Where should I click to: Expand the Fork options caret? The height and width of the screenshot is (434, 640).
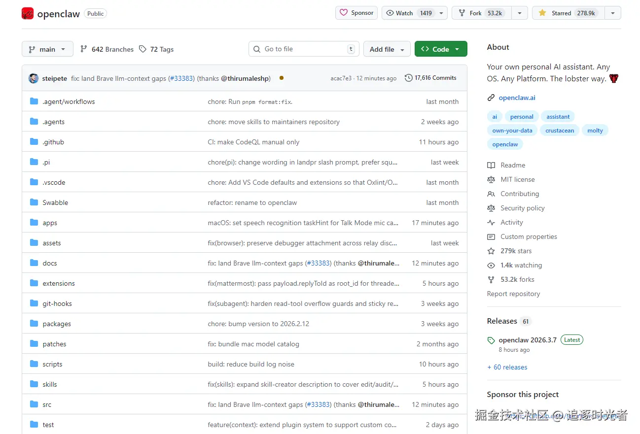(520, 13)
